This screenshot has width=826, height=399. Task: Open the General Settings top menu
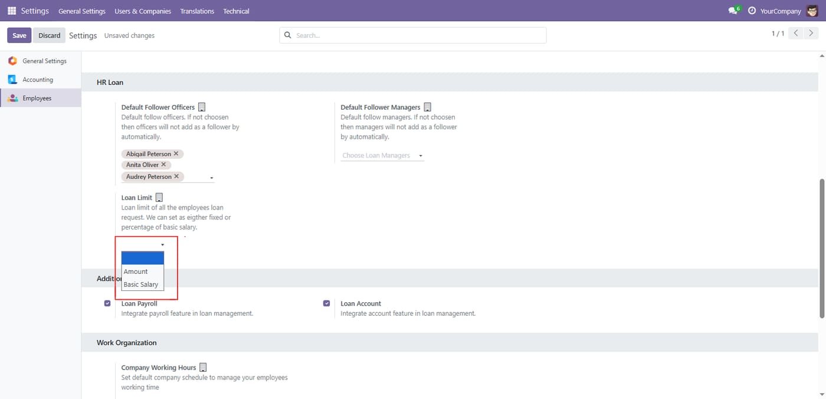click(x=82, y=11)
